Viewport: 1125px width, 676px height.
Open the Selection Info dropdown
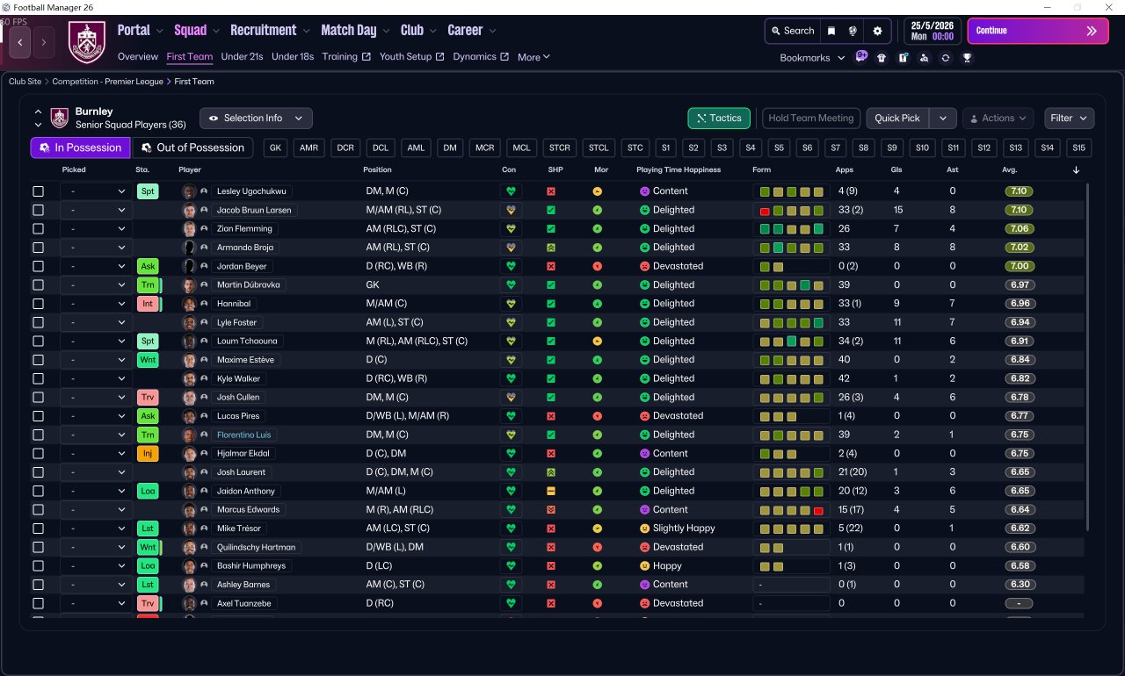click(256, 119)
